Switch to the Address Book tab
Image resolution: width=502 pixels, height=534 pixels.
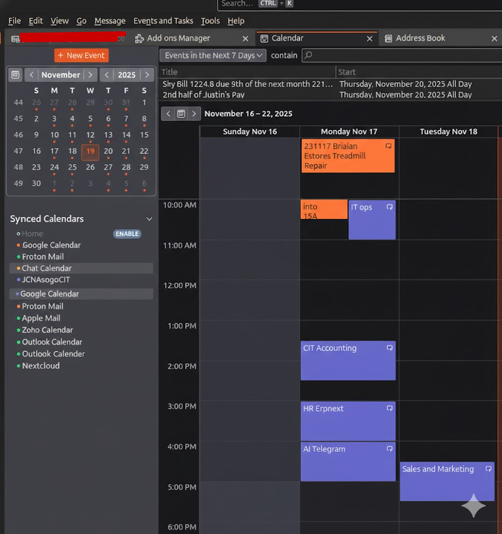(x=420, y=38)
